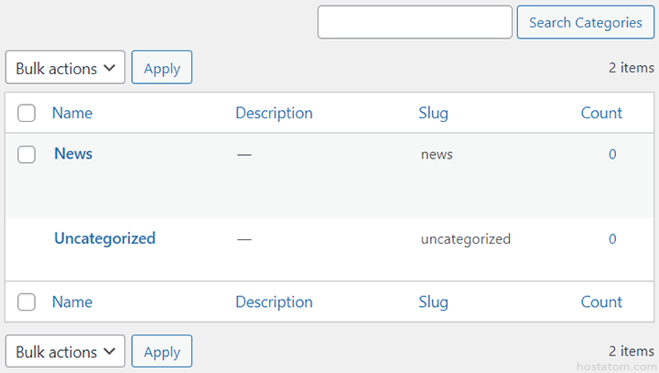
Task: Open the News category link
Action: coord(73,153)
